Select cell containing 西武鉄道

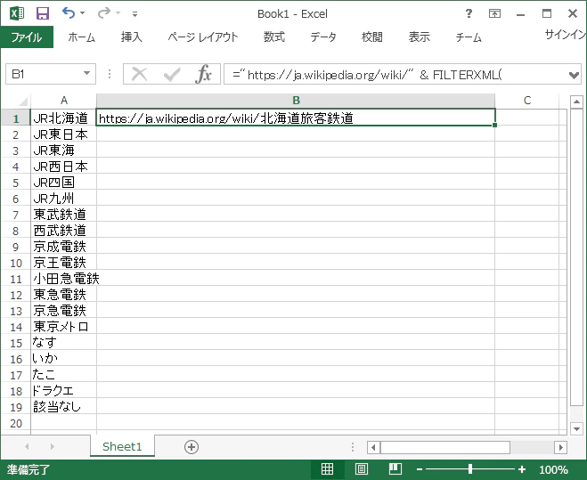pyautogui.click(x=63, y=231)
